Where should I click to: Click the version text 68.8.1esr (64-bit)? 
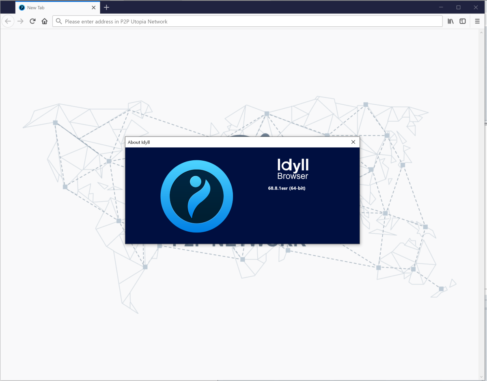click(x=287, y=188)
